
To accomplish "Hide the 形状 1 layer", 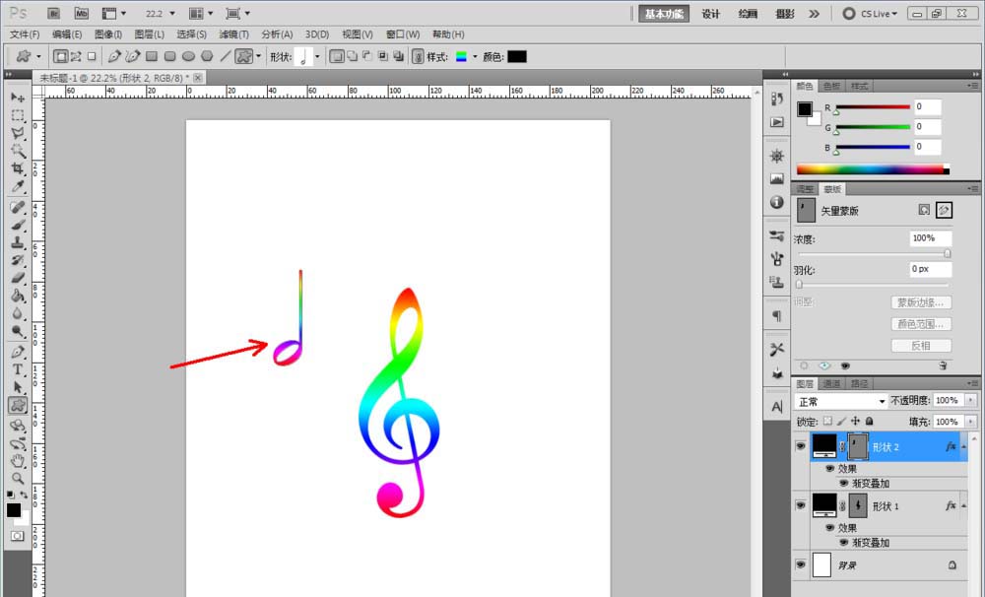I will click(800, 505).
